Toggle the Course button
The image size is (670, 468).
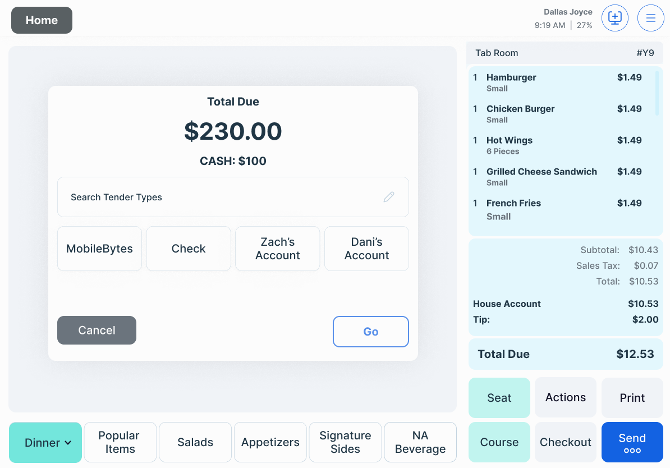tap(499, 442)
